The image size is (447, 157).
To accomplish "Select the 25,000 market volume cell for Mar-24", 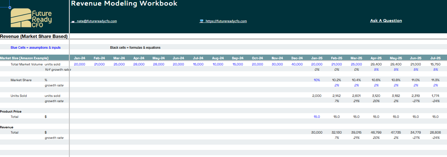I will pyautogui.click(x=119, y=64).
